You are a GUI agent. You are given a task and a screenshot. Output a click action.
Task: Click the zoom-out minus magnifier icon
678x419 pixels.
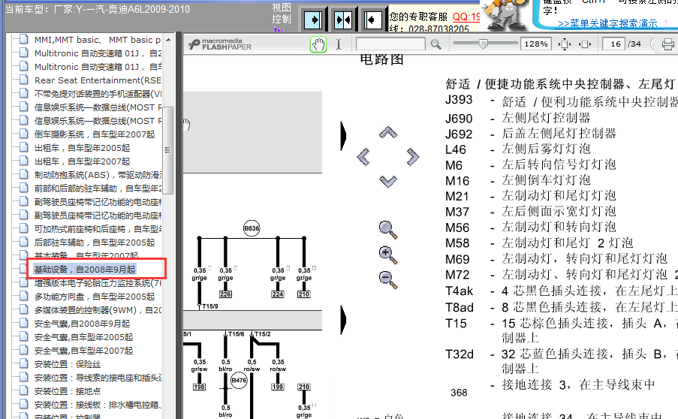(388, 279)
